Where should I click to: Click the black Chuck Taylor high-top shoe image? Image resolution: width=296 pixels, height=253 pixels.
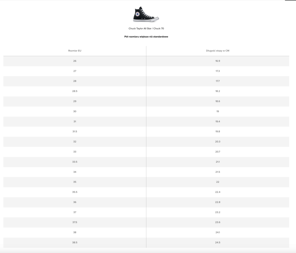(146, 14)
